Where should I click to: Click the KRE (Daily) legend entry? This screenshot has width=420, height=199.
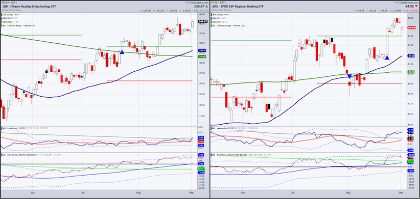[x=220, y=15]
